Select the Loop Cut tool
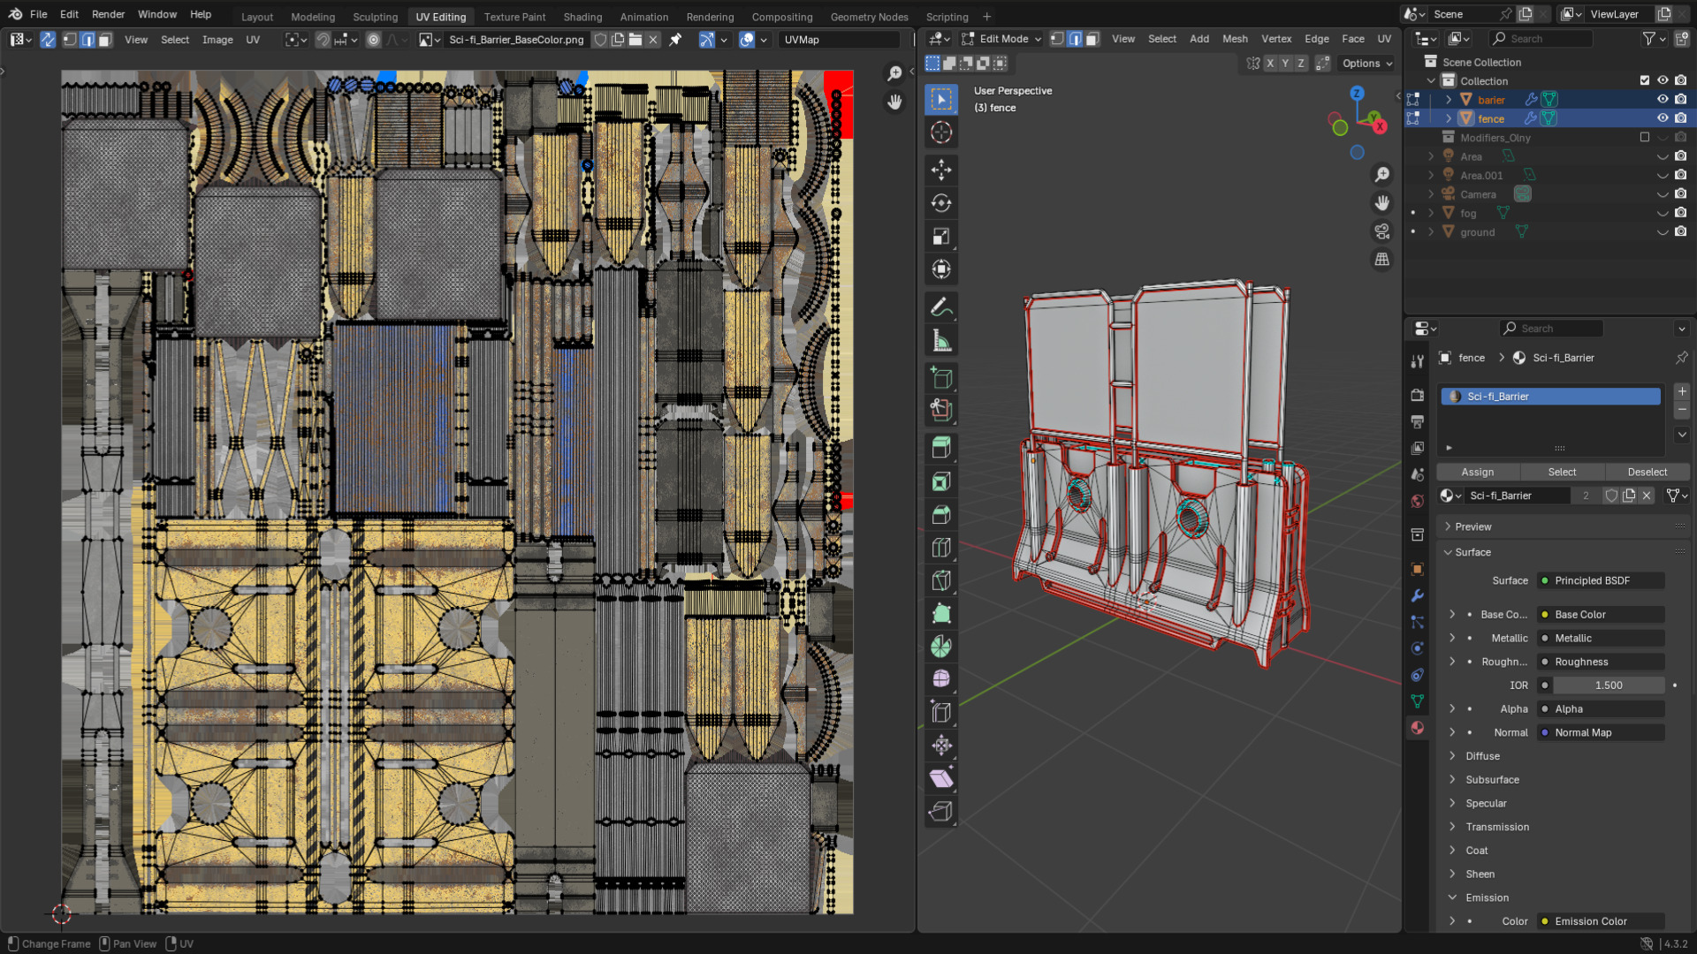The image size is (1697, 954). (x=941, y=548)
